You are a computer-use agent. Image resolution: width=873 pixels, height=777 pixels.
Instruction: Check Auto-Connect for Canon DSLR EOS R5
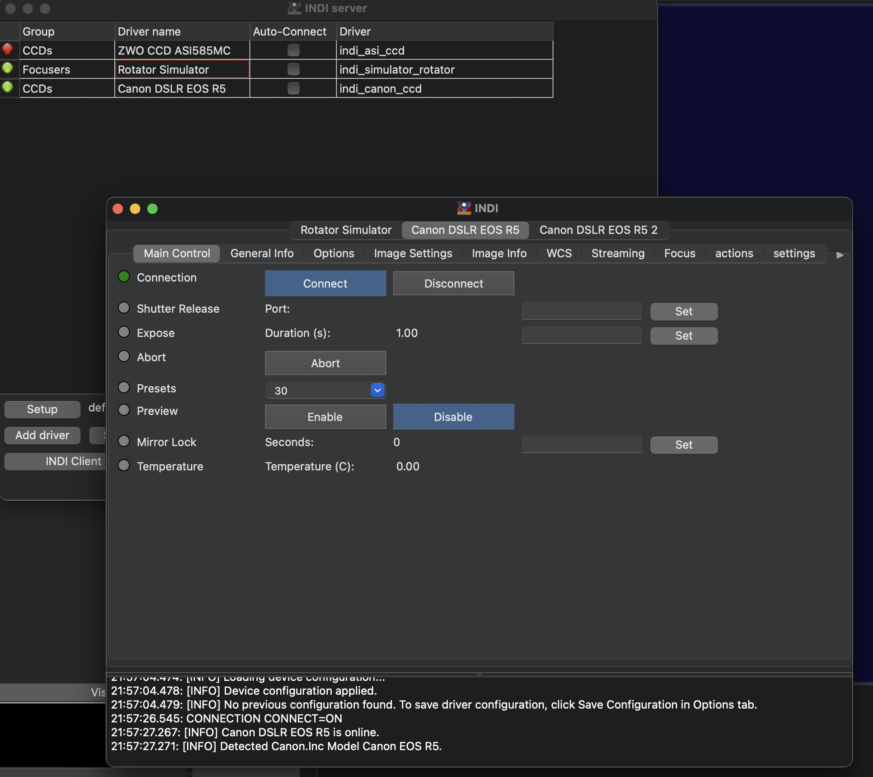[293, 88]
